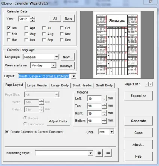Increase the Top margin spinner value
This screenshot has width=159, height=166.
(104, 104)
